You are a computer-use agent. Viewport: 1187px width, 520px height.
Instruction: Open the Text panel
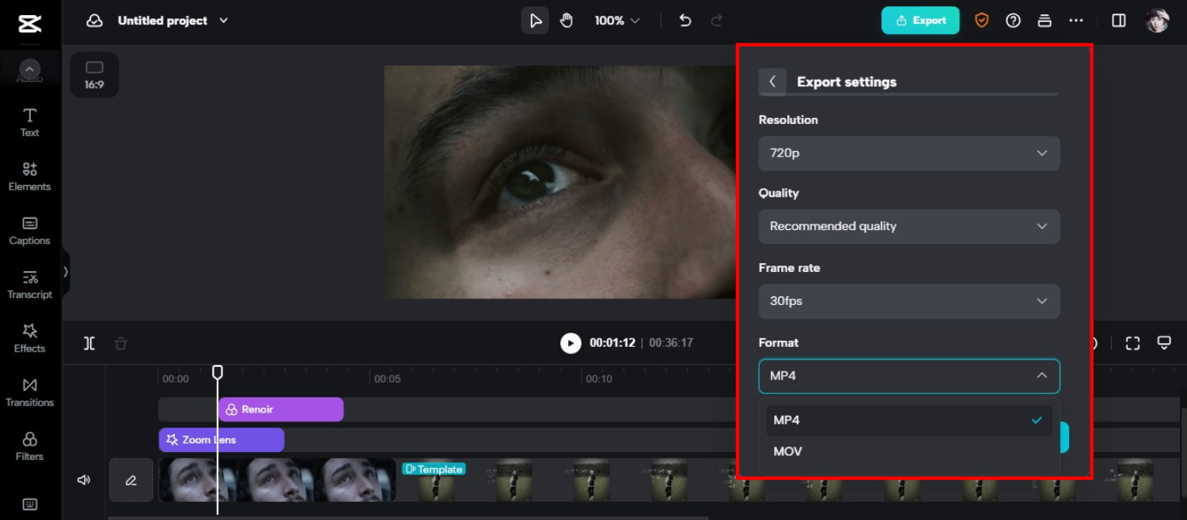point(29,122)
